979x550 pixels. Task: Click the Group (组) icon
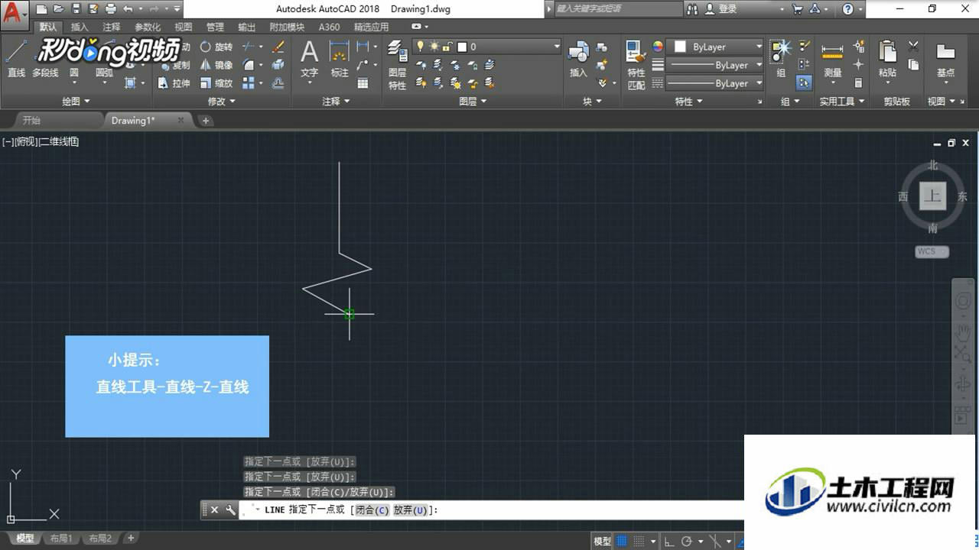tap(781, 59)
